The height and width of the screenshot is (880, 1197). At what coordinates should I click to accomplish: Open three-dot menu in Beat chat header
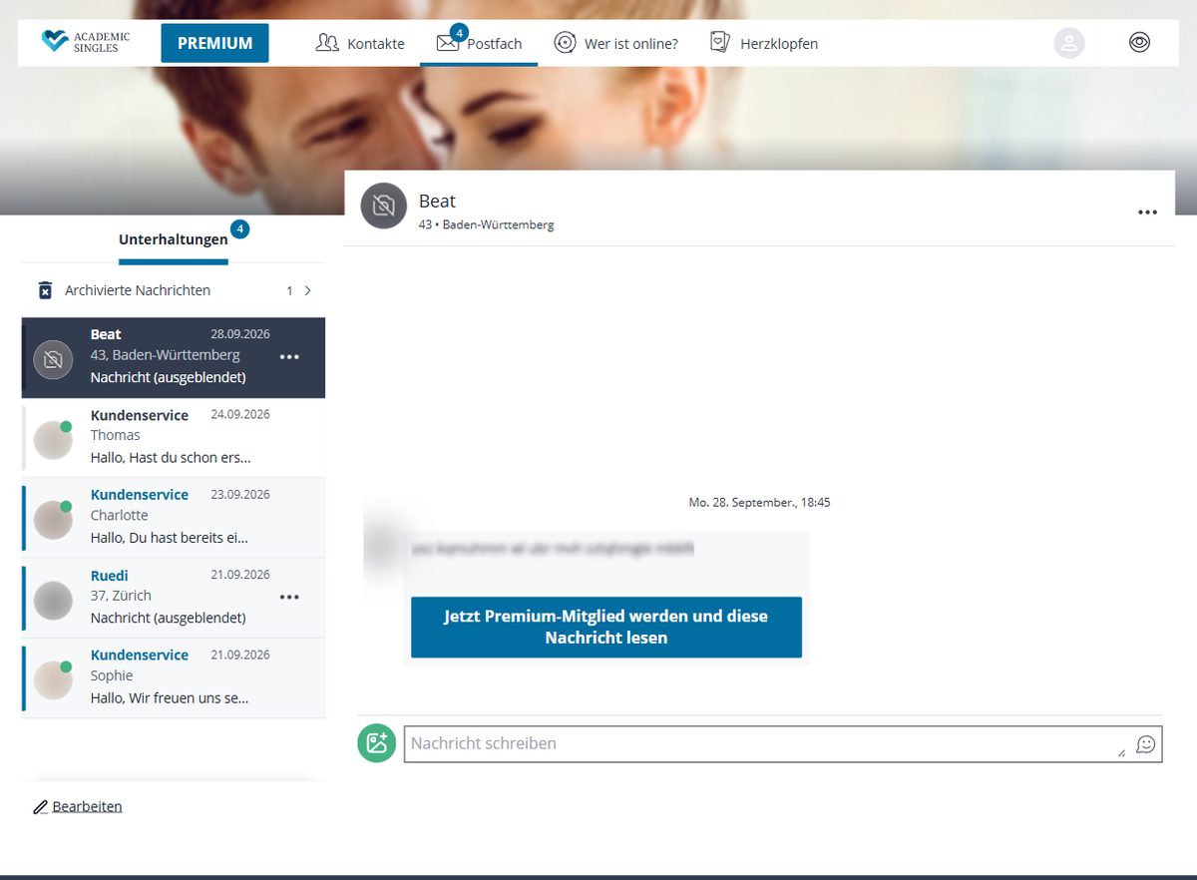[1147, 213]
